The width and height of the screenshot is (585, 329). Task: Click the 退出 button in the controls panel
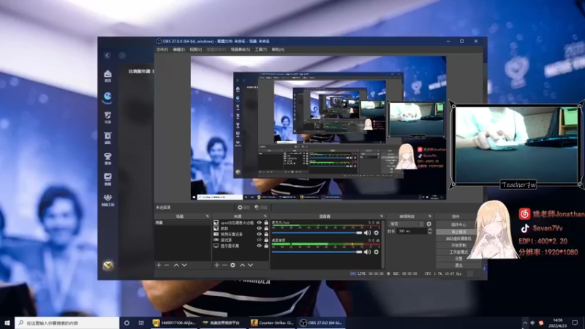(x=458, y=265)
